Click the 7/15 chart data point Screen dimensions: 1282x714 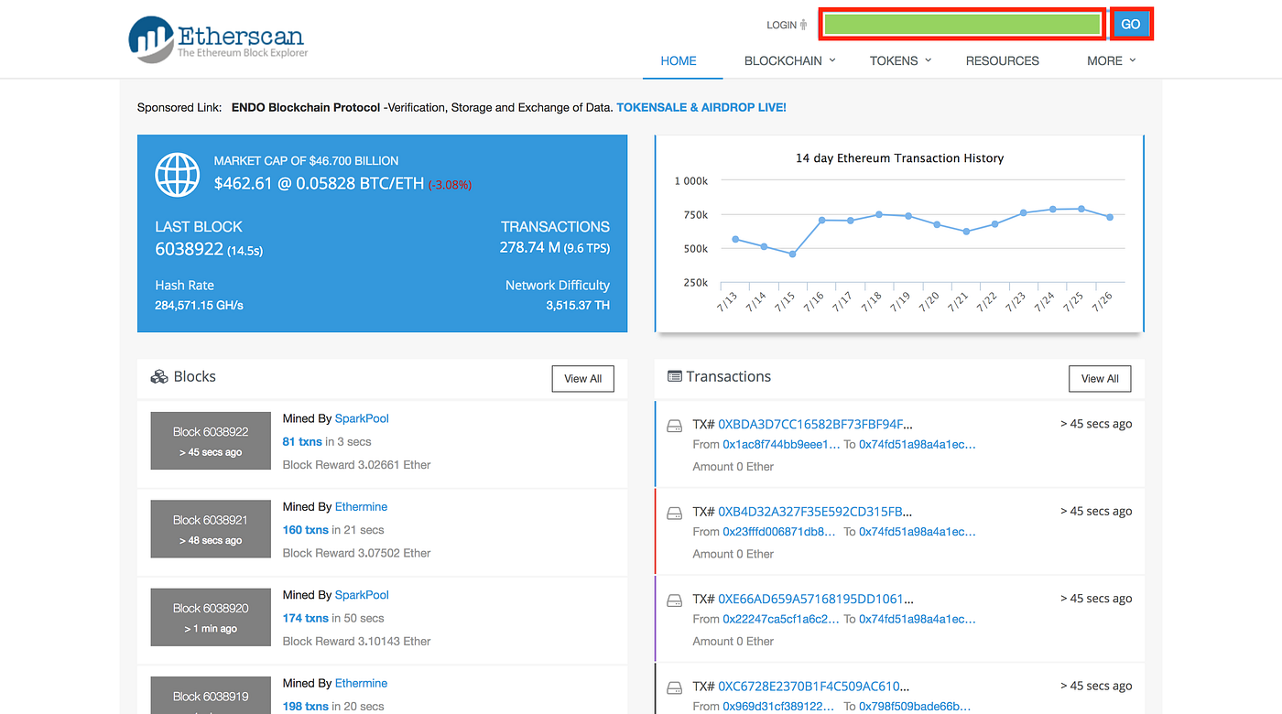pos(792,254)
